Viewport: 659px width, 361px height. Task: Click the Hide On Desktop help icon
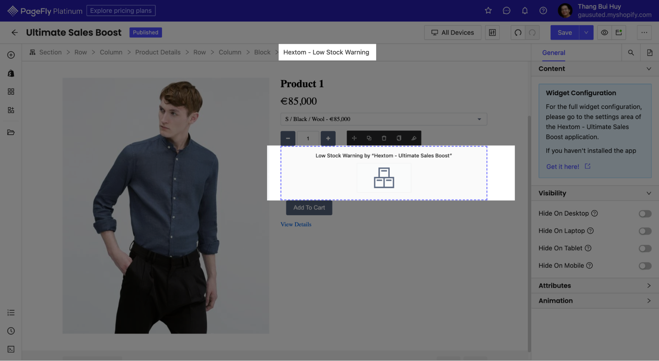click(594, 213)
